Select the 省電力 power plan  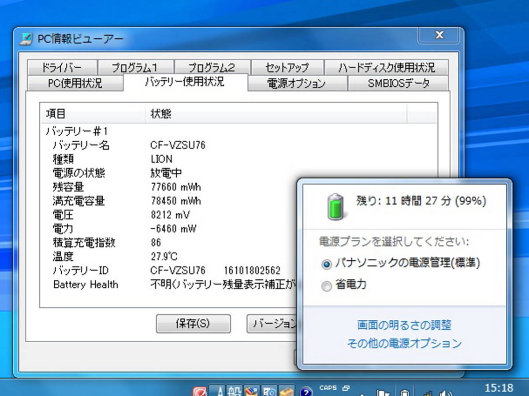click(x=344, y=285)
